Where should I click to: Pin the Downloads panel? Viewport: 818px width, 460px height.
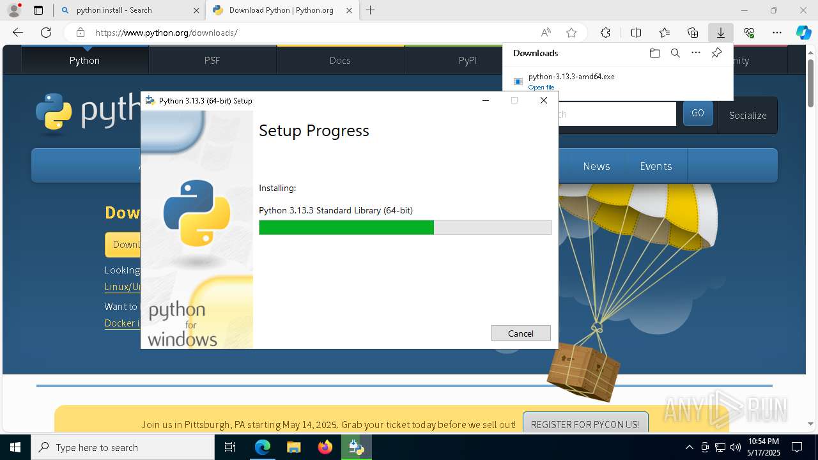[x=716, y=53]
